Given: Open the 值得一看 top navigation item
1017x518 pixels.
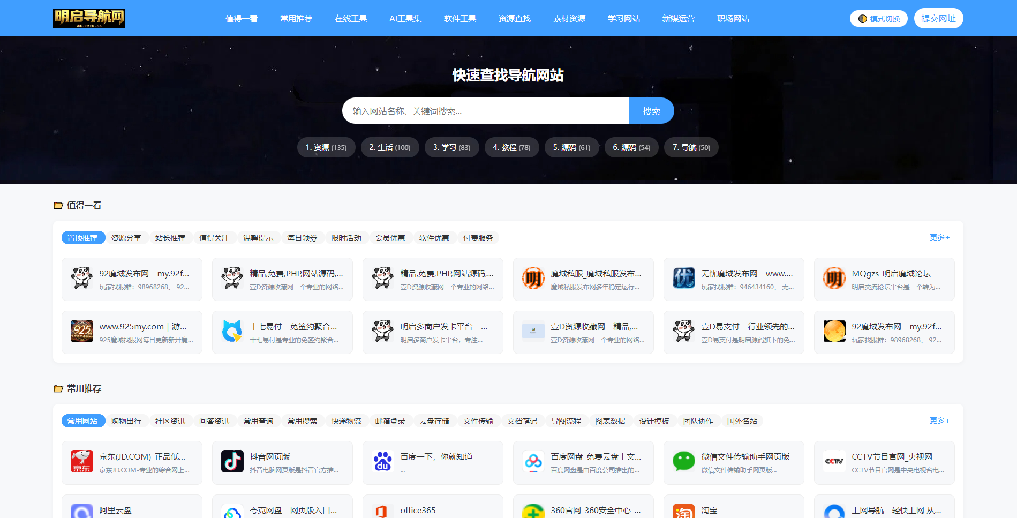Looking at the screenshot, I should [x=242, y=19].
